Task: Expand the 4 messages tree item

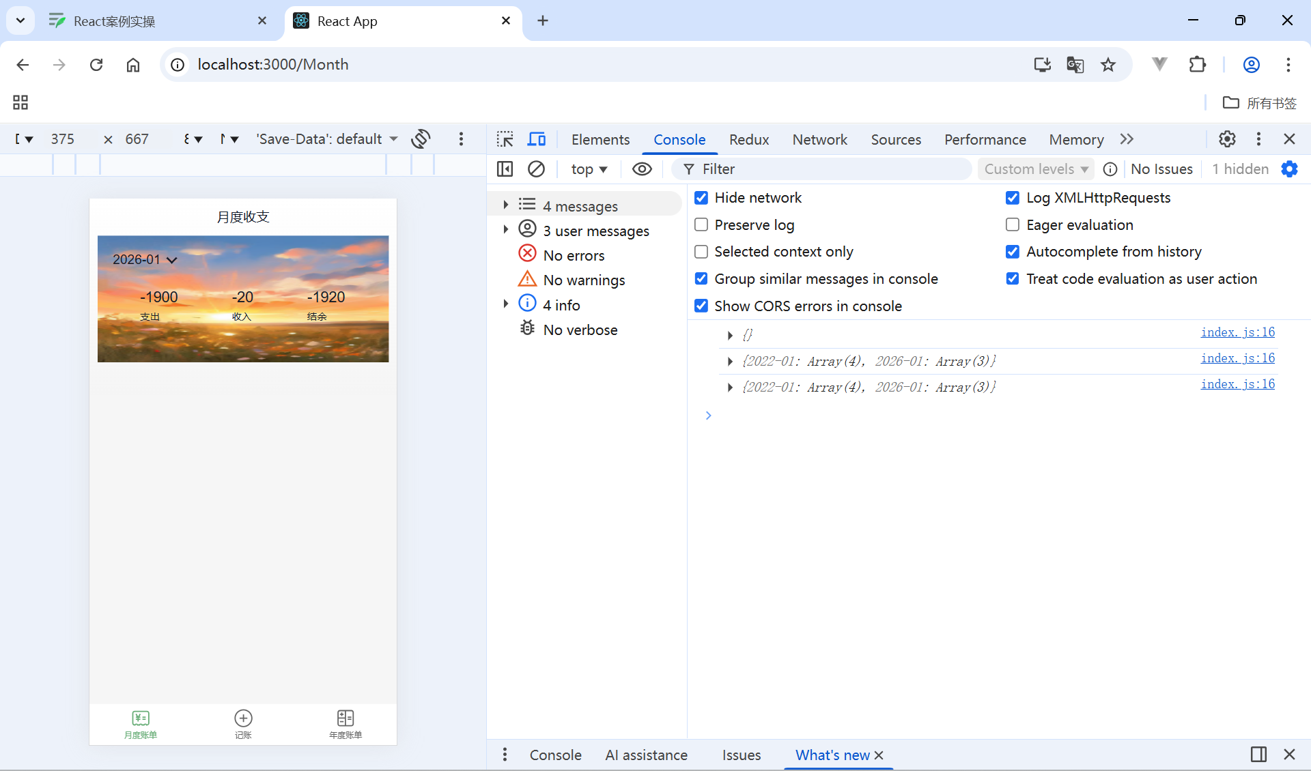Action: [x=505, y=205]
